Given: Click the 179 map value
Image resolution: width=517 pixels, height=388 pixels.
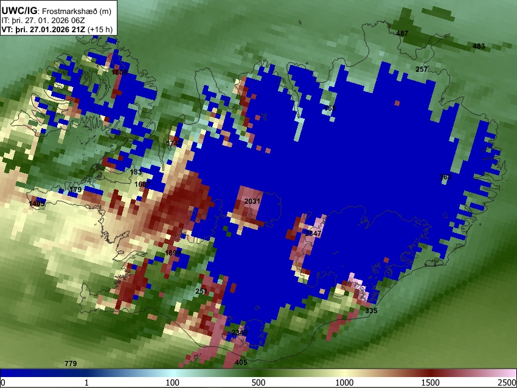Looking at the screenshot, I should coord(75,190).
